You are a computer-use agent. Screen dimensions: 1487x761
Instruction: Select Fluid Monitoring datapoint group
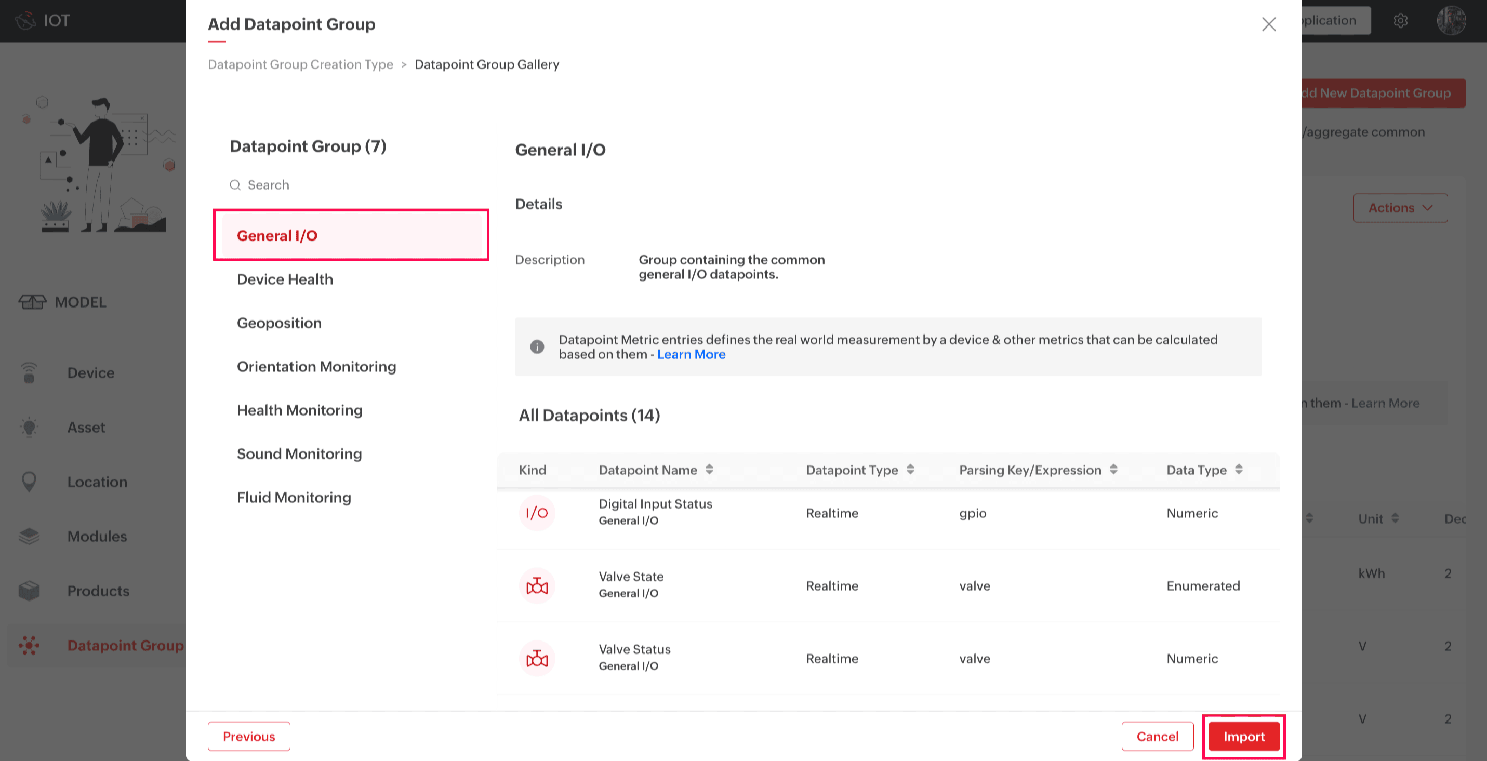point(293,497)
